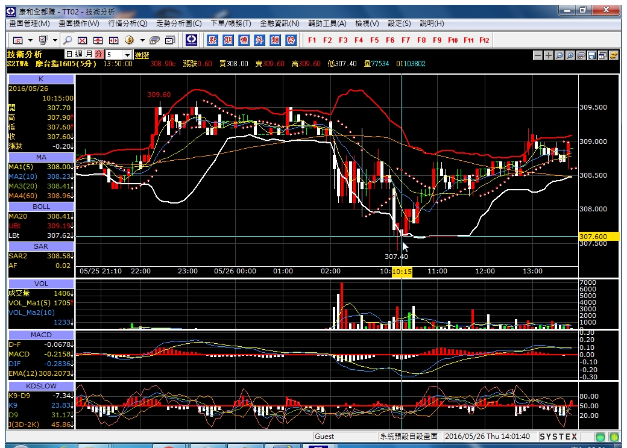Viewport: 627px width, 448px height.
Task: Open the 輔助工具(A) menu
Action: (x=327, y=23)
